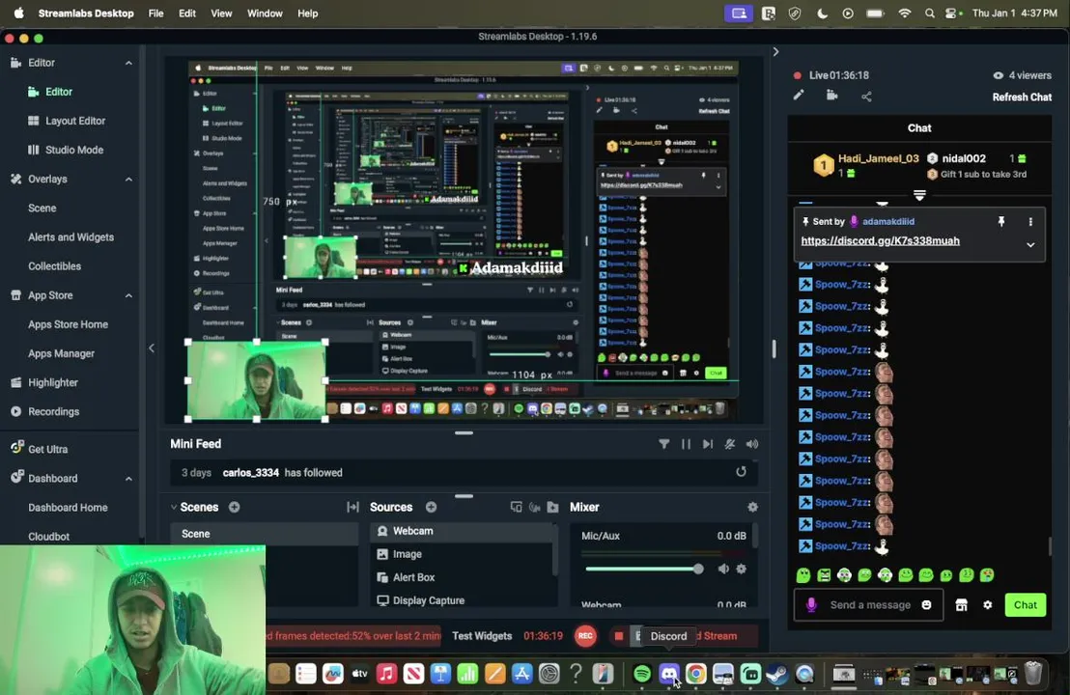Select the Scene entry in Scenes list
This screenshot has height=695, width=1070.
[x=264, y=534]
